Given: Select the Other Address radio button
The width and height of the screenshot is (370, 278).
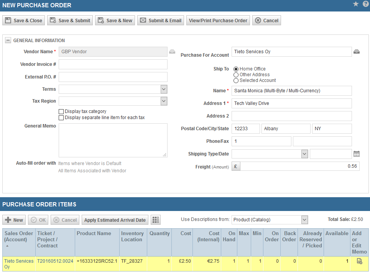Looking at the screenshot, I should click(x=236, y=75).
